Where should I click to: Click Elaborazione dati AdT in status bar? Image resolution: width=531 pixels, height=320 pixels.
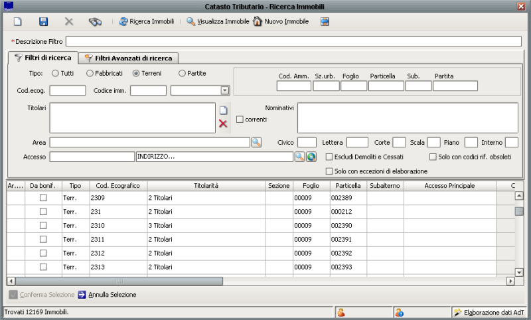pyautogui.click(x=489, y=312)
